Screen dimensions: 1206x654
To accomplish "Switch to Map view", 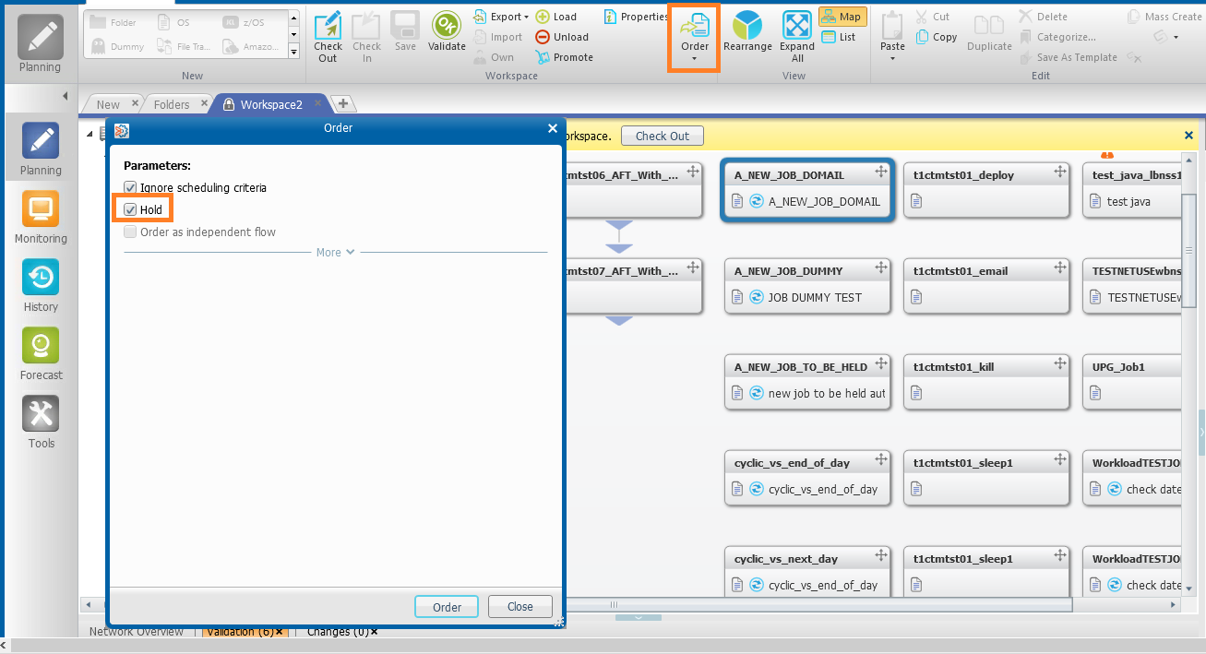I will tap(841, 17).
